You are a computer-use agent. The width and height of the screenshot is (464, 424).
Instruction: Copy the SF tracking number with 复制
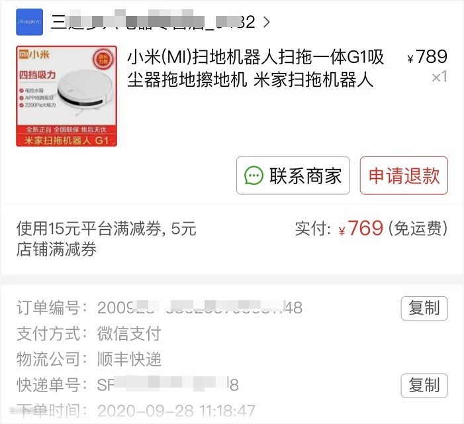click(x=424, y=385)
